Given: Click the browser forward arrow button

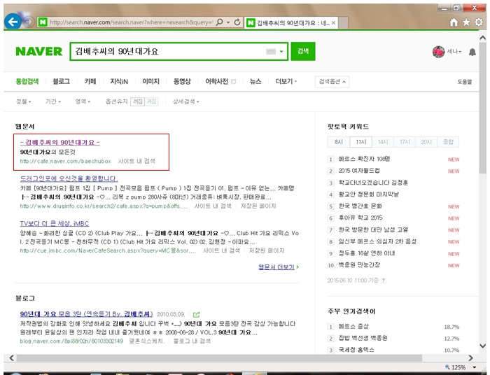Looking at the screenshot, I should coord(29,22).
